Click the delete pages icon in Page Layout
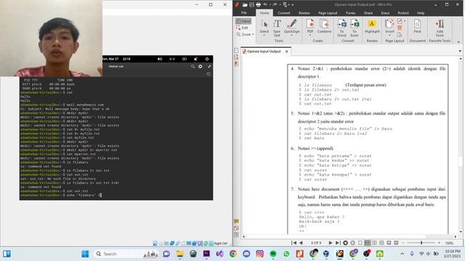Viewport: 465px width, 261px height. point(400,28)
